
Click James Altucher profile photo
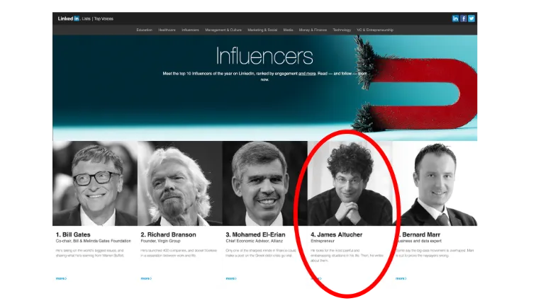(x=350, y=183)
